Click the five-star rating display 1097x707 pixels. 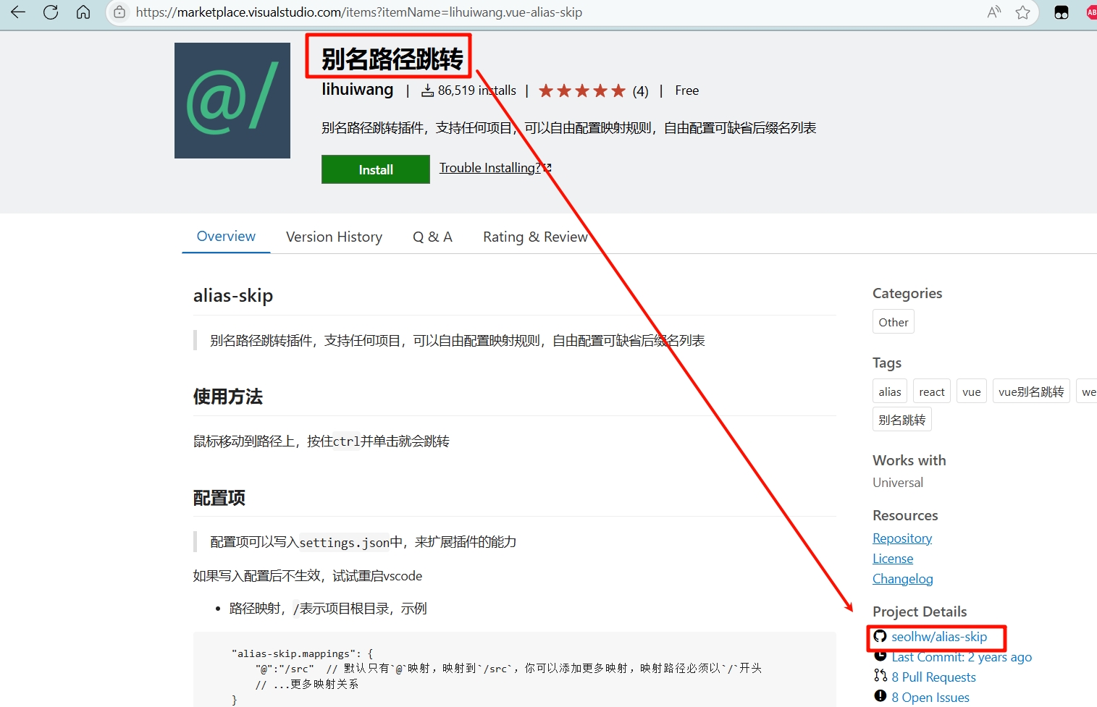coord(582,90)
